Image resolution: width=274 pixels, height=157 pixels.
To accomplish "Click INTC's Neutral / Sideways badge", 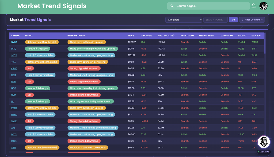I will [x=37, y=49].
